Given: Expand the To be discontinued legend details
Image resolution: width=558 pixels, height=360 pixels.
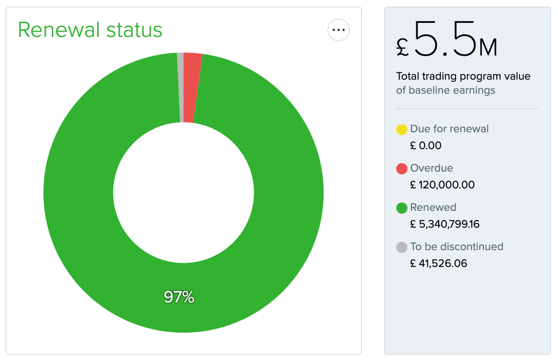Looking at the screenshot, I should click(x=457, y=247).
